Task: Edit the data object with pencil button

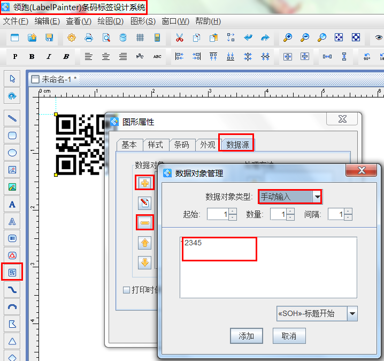Action: point(145,203)
